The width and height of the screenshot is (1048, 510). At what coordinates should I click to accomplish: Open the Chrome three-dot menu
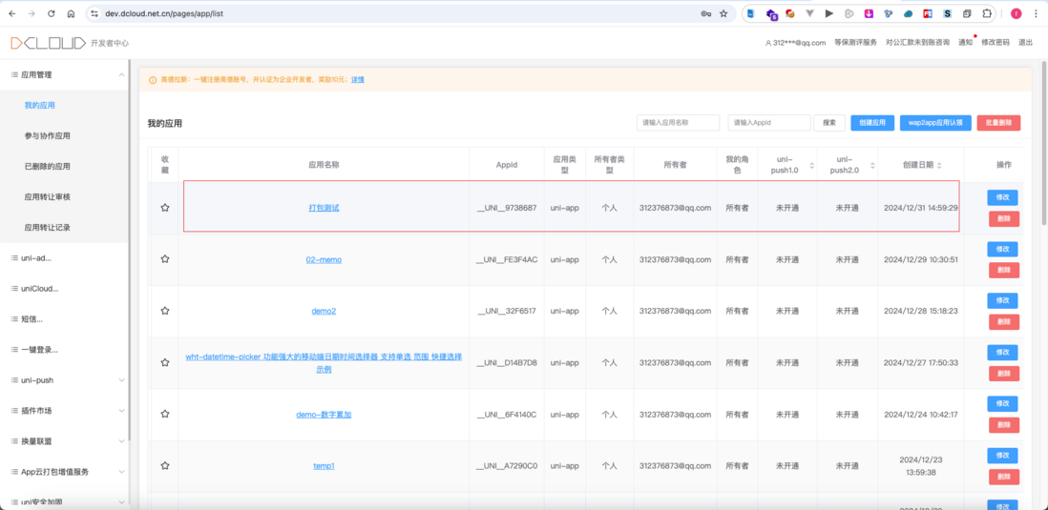pyautogui.click(x=1035, y=13)
